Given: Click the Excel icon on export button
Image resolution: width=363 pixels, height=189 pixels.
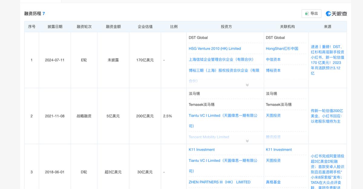Looking at the screenshot, I should (x=307, y=14).
